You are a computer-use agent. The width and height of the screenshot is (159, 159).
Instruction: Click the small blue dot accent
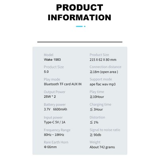pyautogui.click(x=85, y=26)
